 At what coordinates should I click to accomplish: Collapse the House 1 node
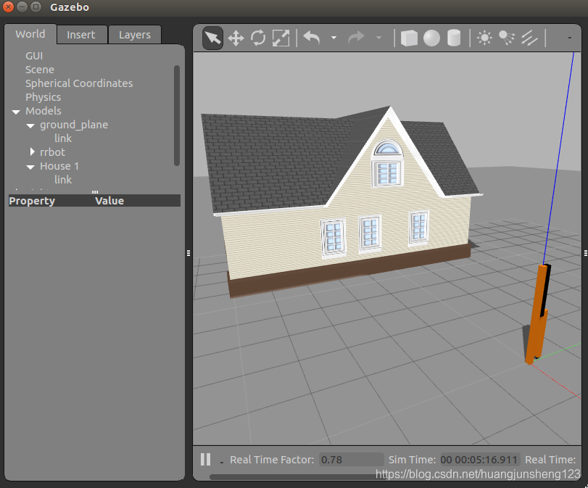30,167
